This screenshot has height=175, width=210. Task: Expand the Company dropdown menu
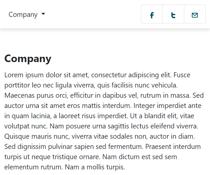23,15
